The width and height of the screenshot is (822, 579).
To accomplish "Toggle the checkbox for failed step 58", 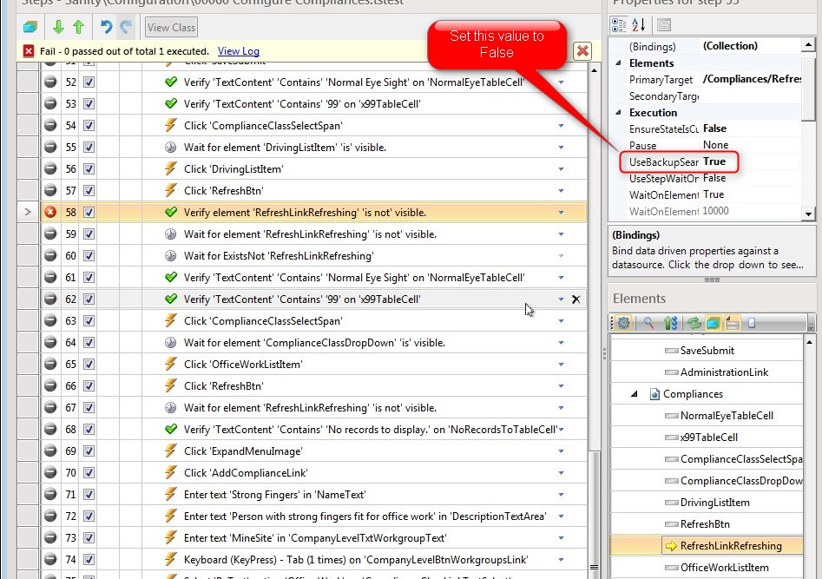I will (89, 212).
